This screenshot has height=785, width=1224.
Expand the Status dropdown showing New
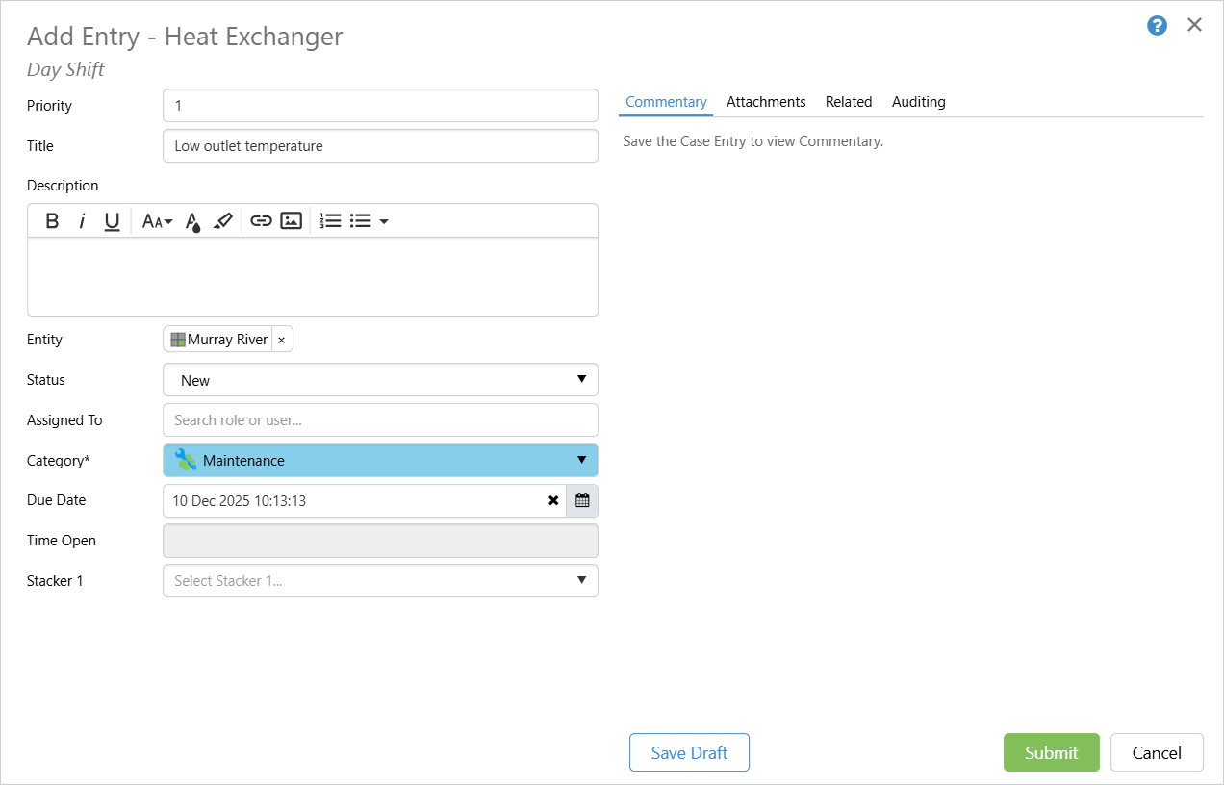[380, 380]
